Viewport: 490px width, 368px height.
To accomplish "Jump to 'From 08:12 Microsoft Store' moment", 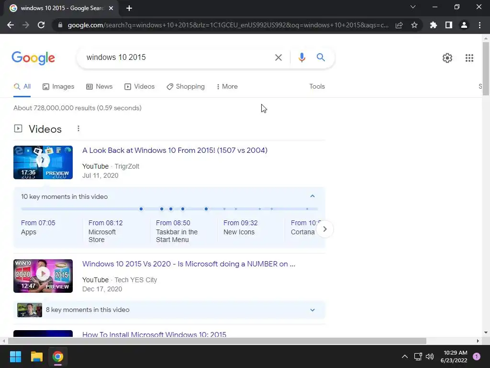I will point(106,231).
